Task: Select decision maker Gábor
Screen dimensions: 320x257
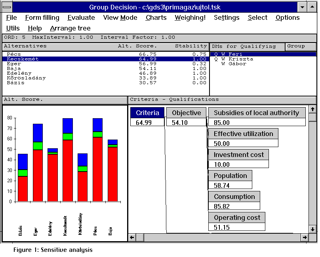Action: point(263,64)
